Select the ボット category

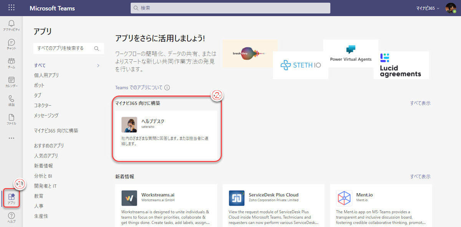(39, 85)
